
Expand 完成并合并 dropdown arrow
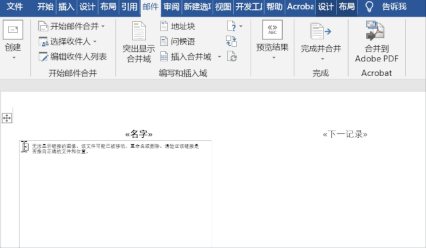pos(323,59)
